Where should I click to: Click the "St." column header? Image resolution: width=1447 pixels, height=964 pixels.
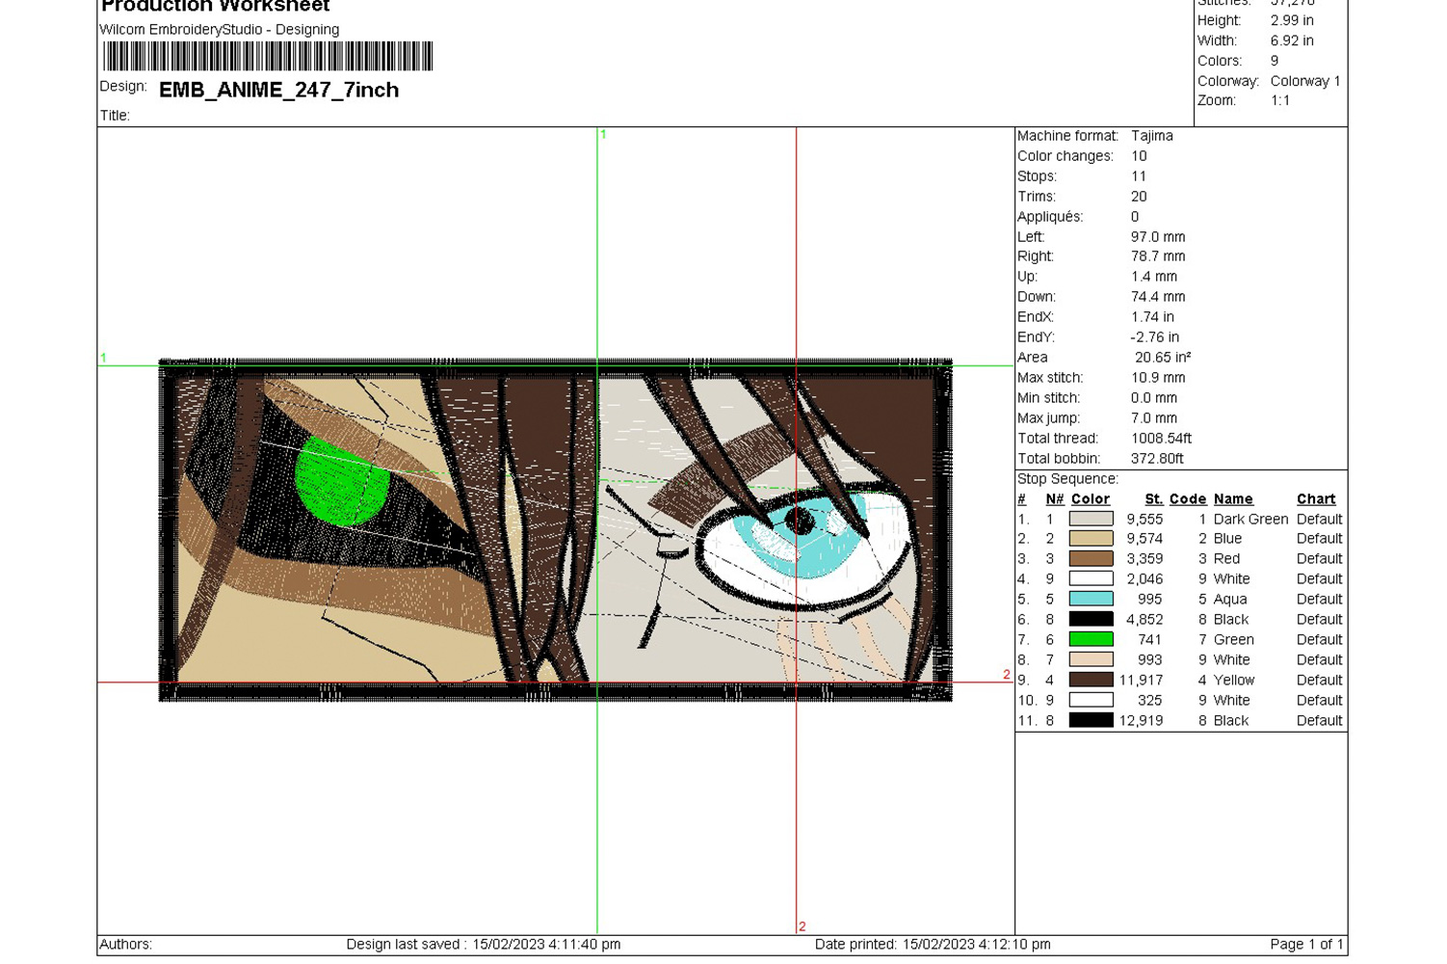(x=1153, y=498)
